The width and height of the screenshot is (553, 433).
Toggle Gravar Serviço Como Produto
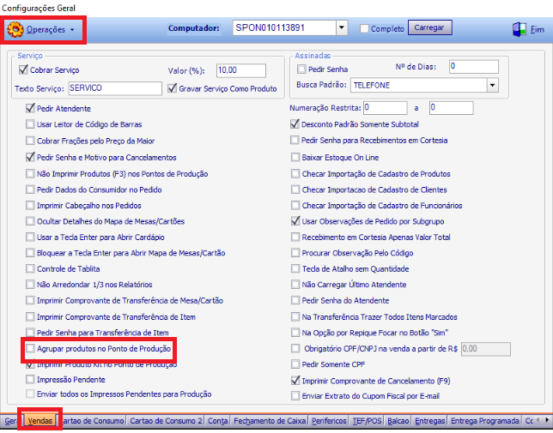[x=172, y=88]
